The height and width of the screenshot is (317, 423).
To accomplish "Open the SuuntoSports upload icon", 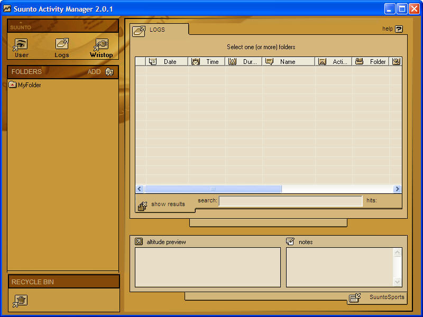I will [354, 298].
